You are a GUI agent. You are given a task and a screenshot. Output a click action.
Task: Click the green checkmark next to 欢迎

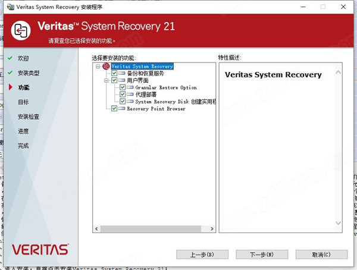[10, 58]
